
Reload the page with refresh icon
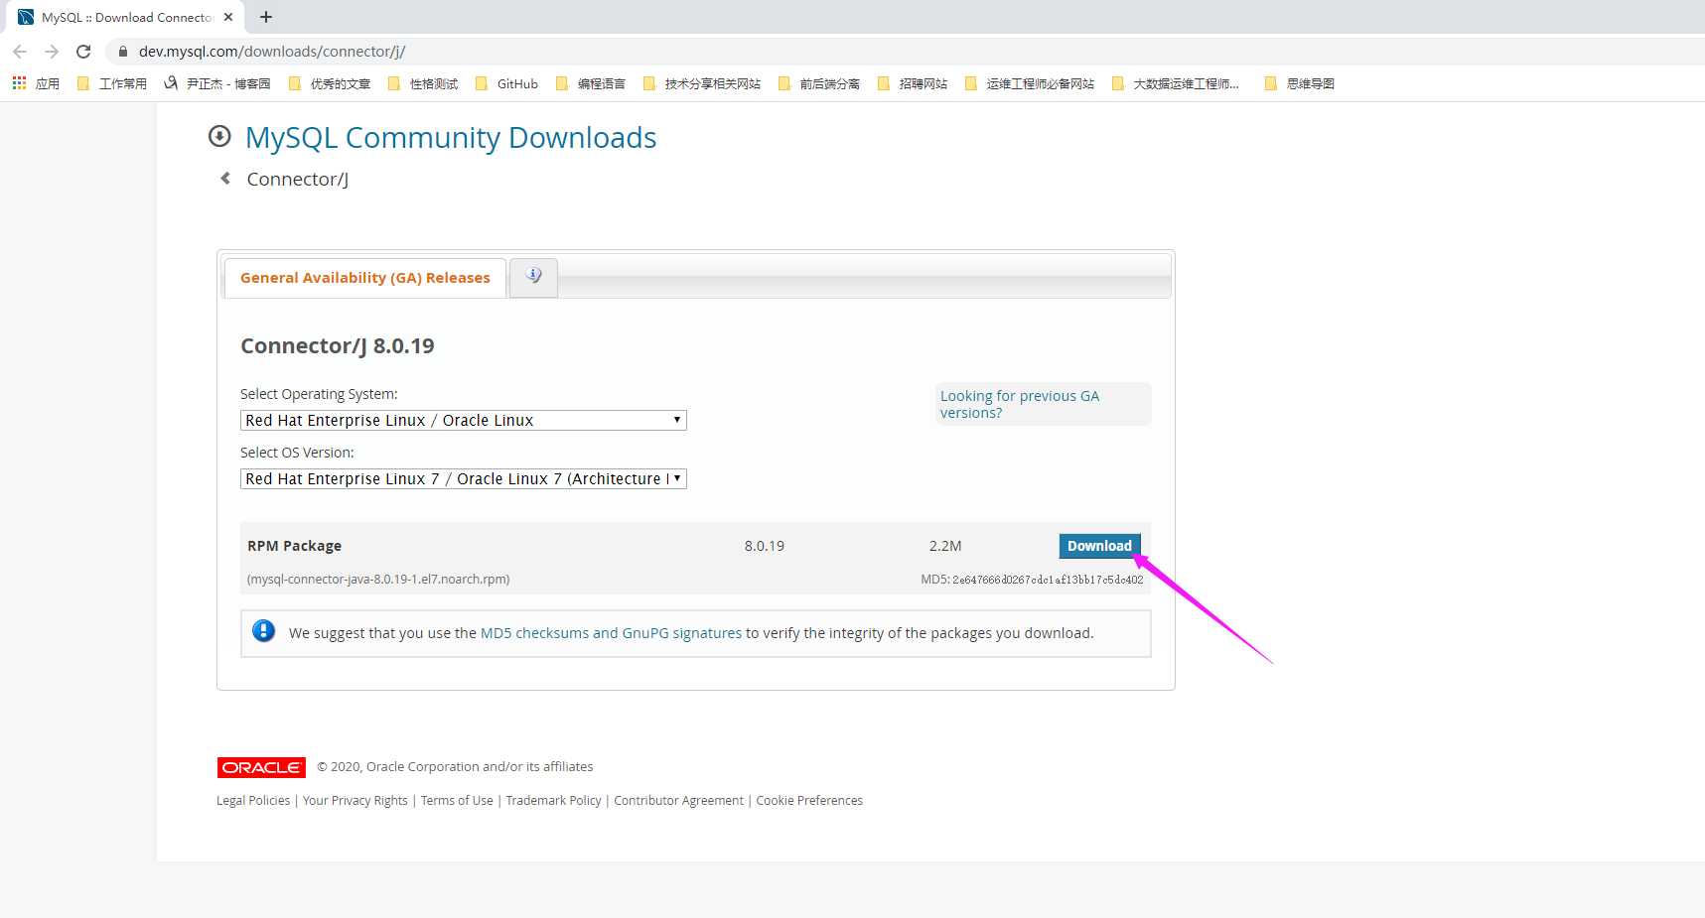pyautogui.click(x=83, y=52)
